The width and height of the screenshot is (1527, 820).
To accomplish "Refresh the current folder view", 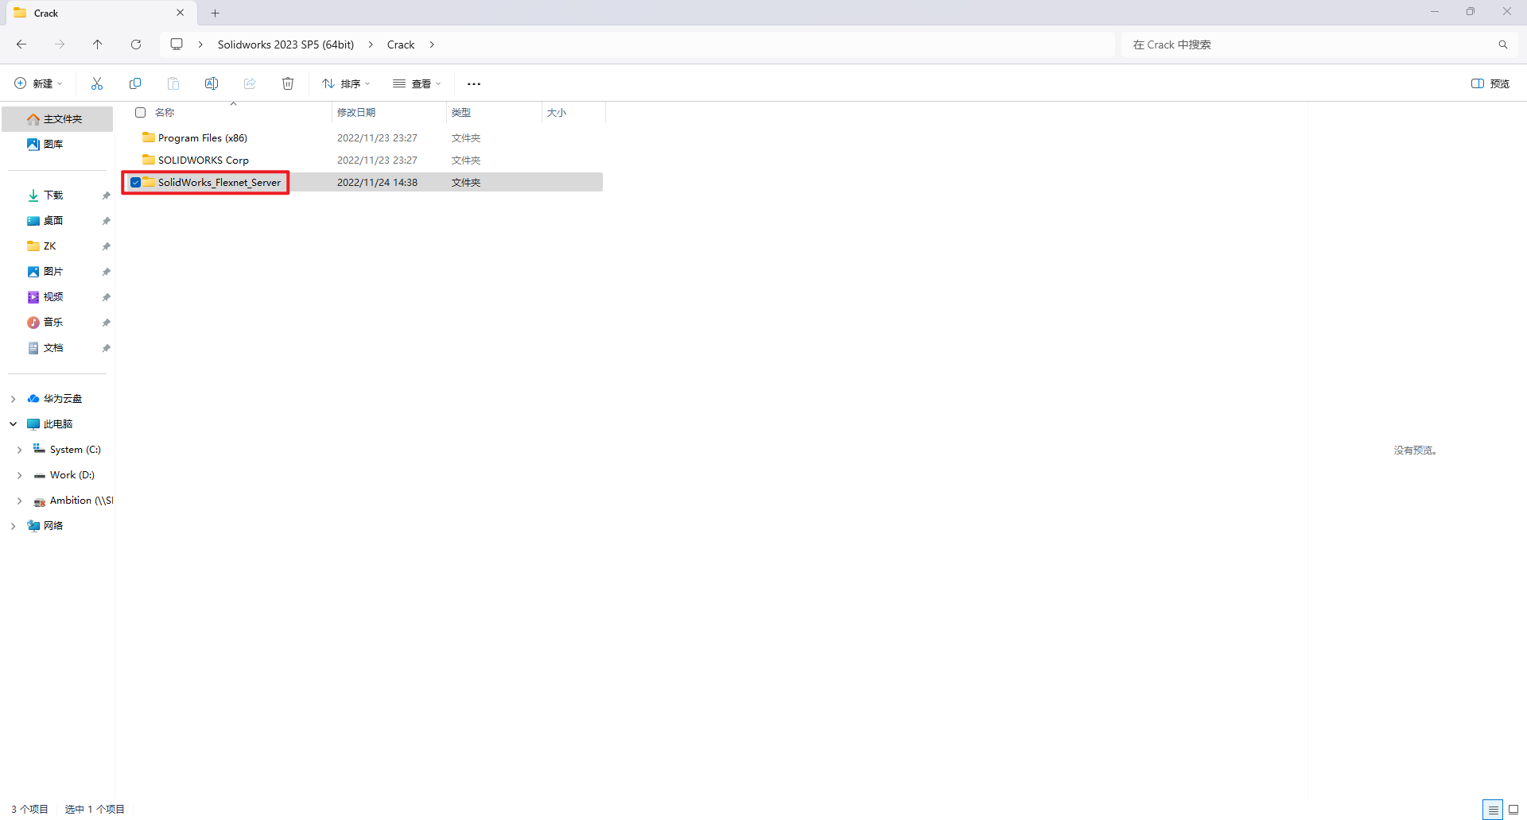I will [x=136, y=44].
